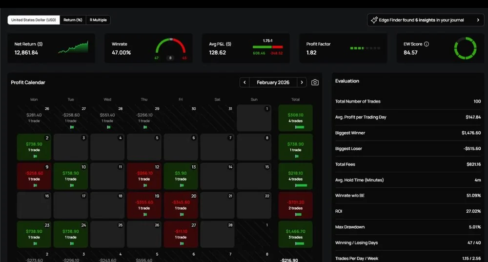Click the Profit Factor segment bar

(x=365, y=48)
